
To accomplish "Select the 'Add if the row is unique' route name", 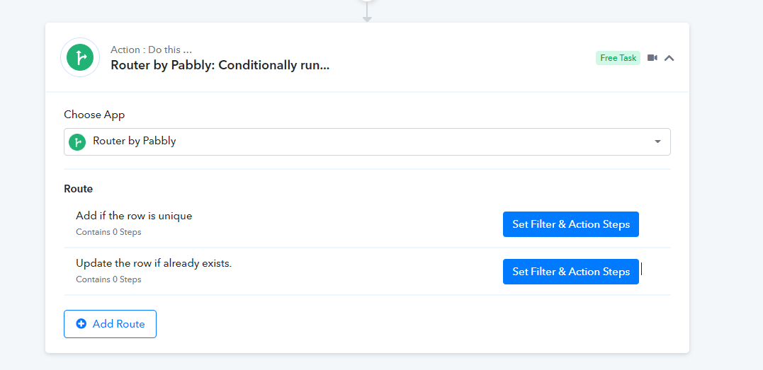I will pyautogui.click(x=134, y=216).
